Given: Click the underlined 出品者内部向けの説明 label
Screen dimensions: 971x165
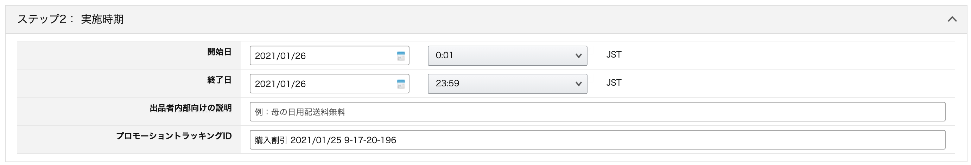Looking at the screenshot, I should 191,108.
